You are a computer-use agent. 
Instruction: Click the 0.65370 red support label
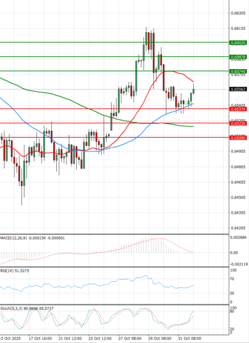point(238,109)
